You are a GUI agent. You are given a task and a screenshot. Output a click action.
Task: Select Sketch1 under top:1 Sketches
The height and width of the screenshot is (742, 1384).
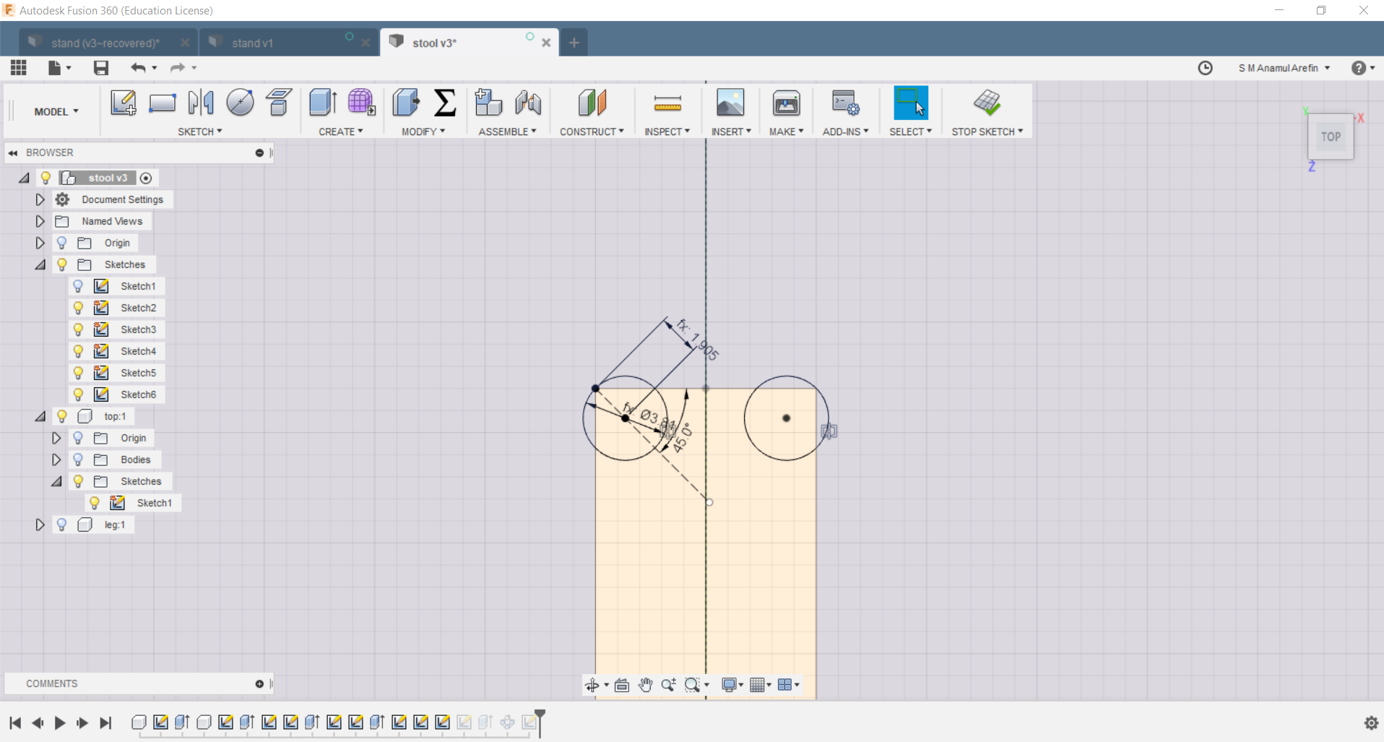pos(154,503)
